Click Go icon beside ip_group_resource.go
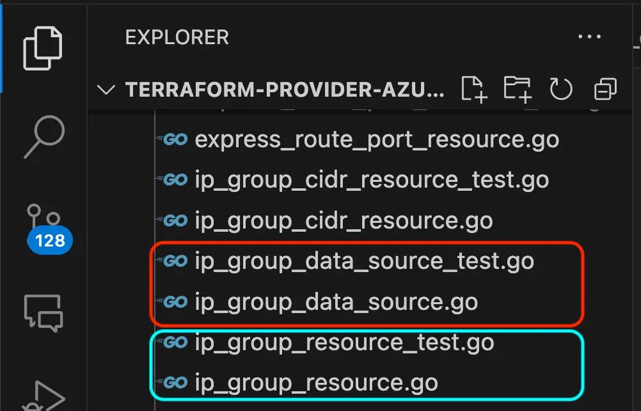The height and width of the screenshot is (411, 641). coord(173,382)
